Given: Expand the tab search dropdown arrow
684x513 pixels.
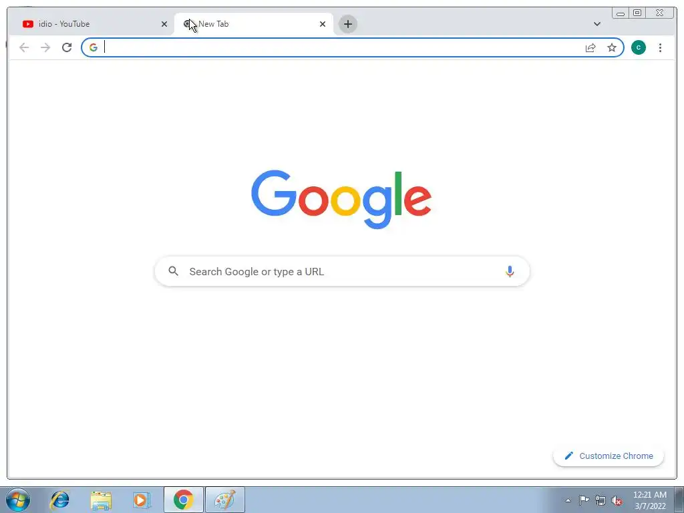Looking at the screenshot, I should (596, 24).
